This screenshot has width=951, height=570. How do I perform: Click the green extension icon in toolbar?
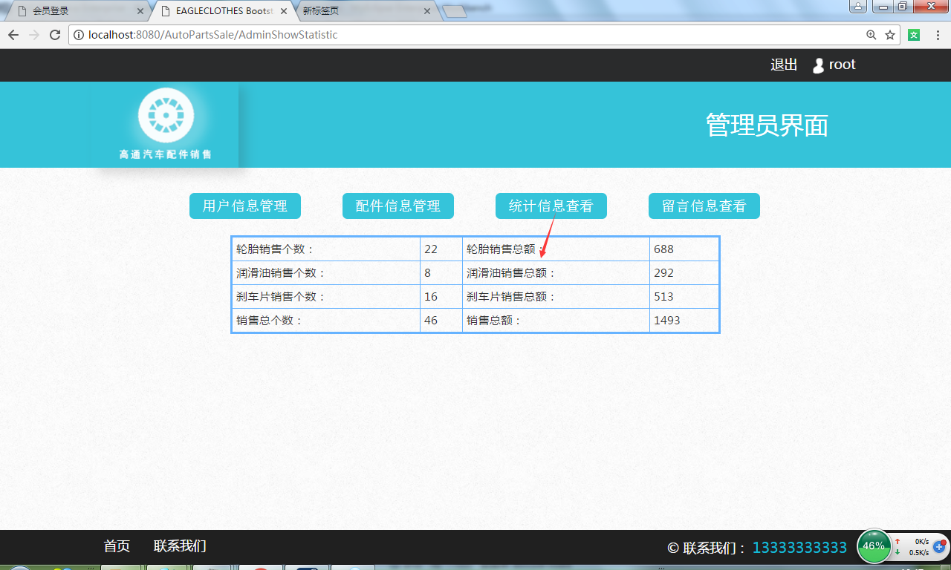915,35
